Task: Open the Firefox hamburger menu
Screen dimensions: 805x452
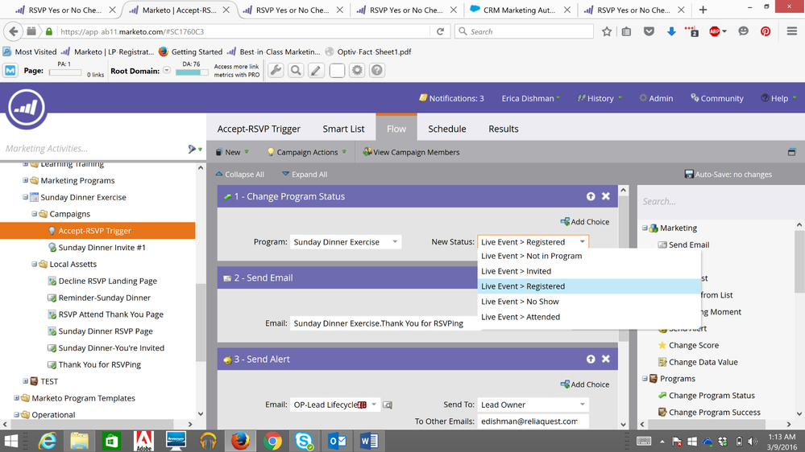Action: click(x=792, y=31)
